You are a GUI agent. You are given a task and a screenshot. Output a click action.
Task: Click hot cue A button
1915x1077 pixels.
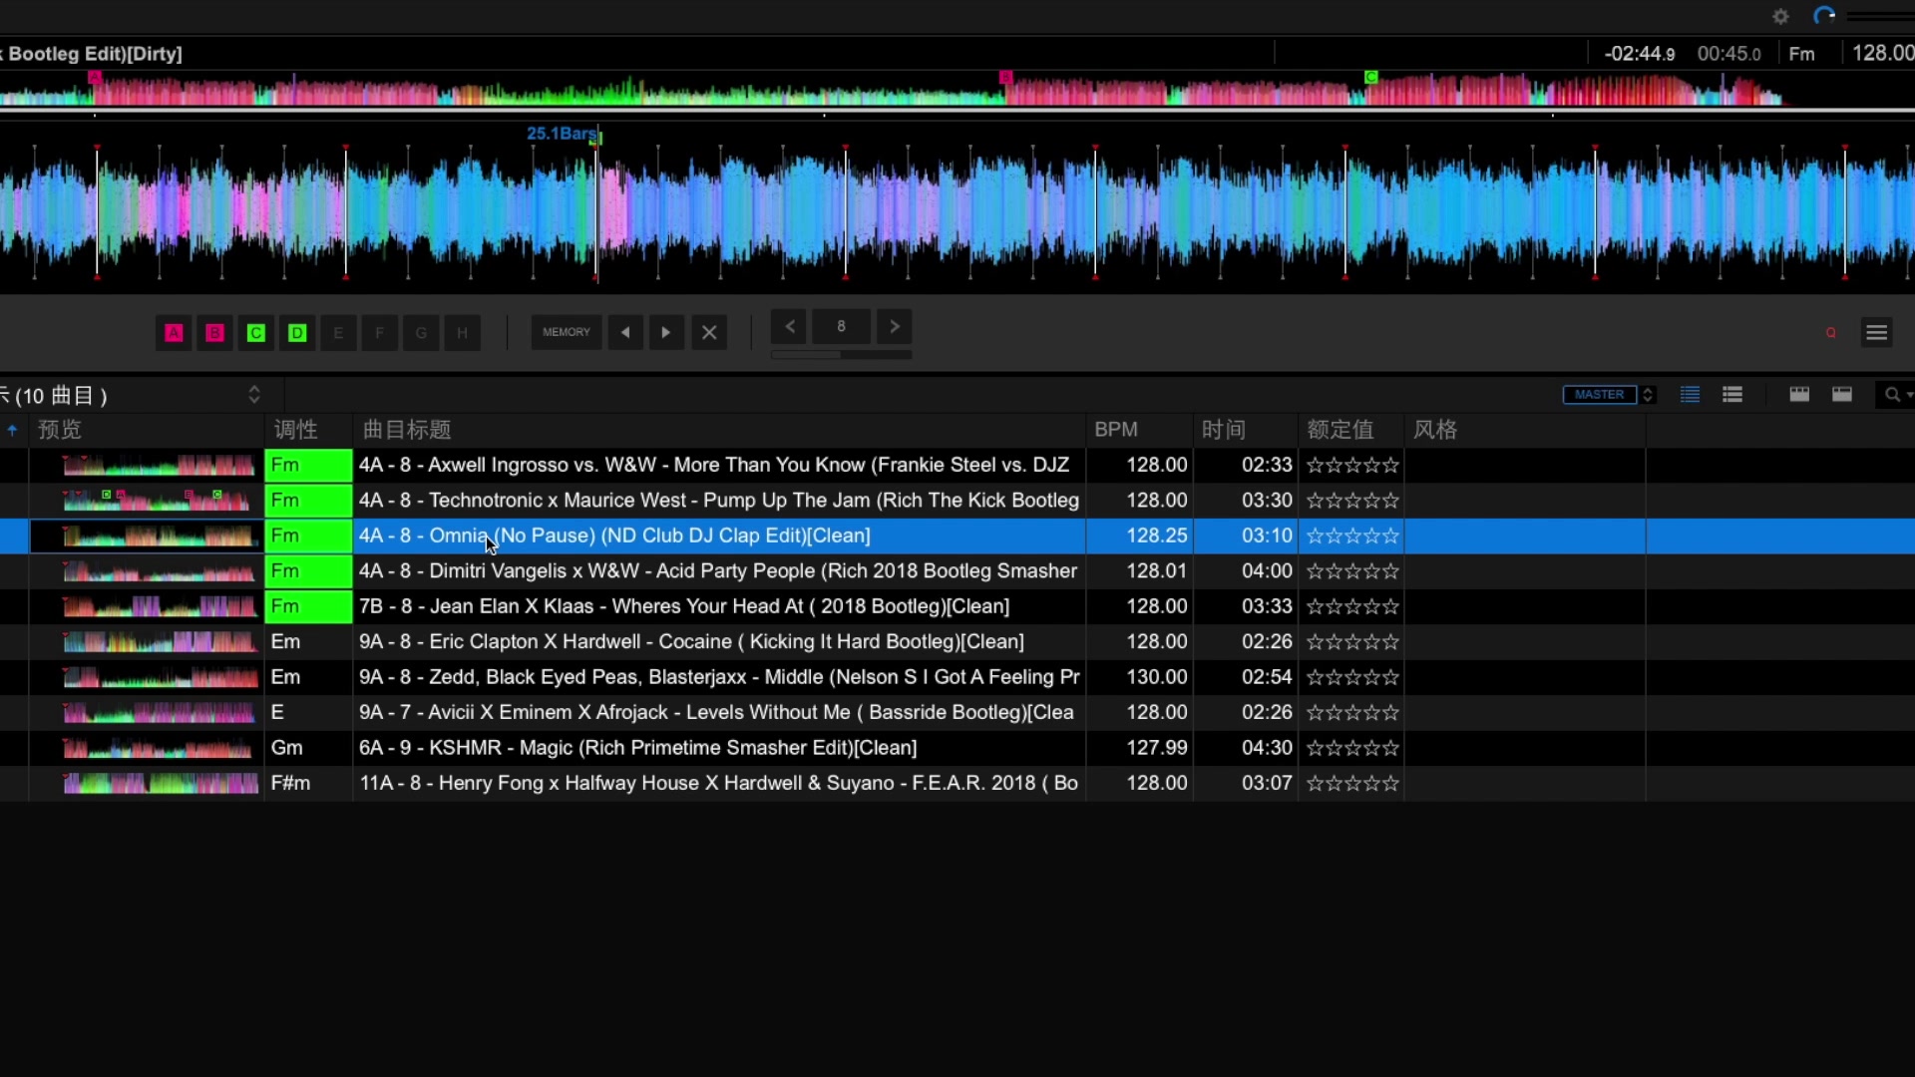[x=174, y=333]
